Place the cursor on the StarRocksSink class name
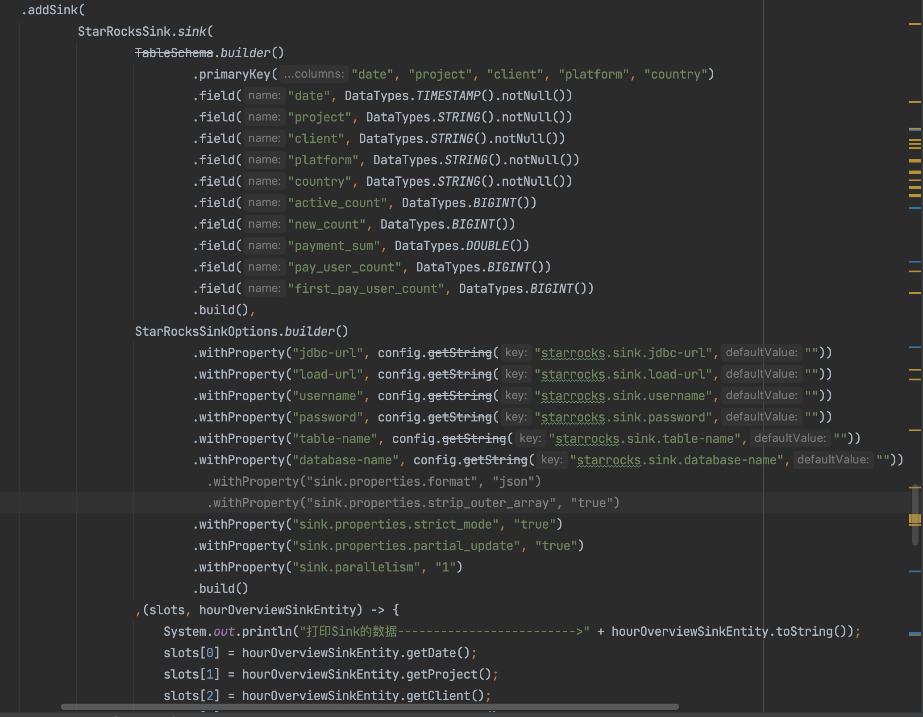This screenshot has height=717, width=923. click(x=124, y=31)
